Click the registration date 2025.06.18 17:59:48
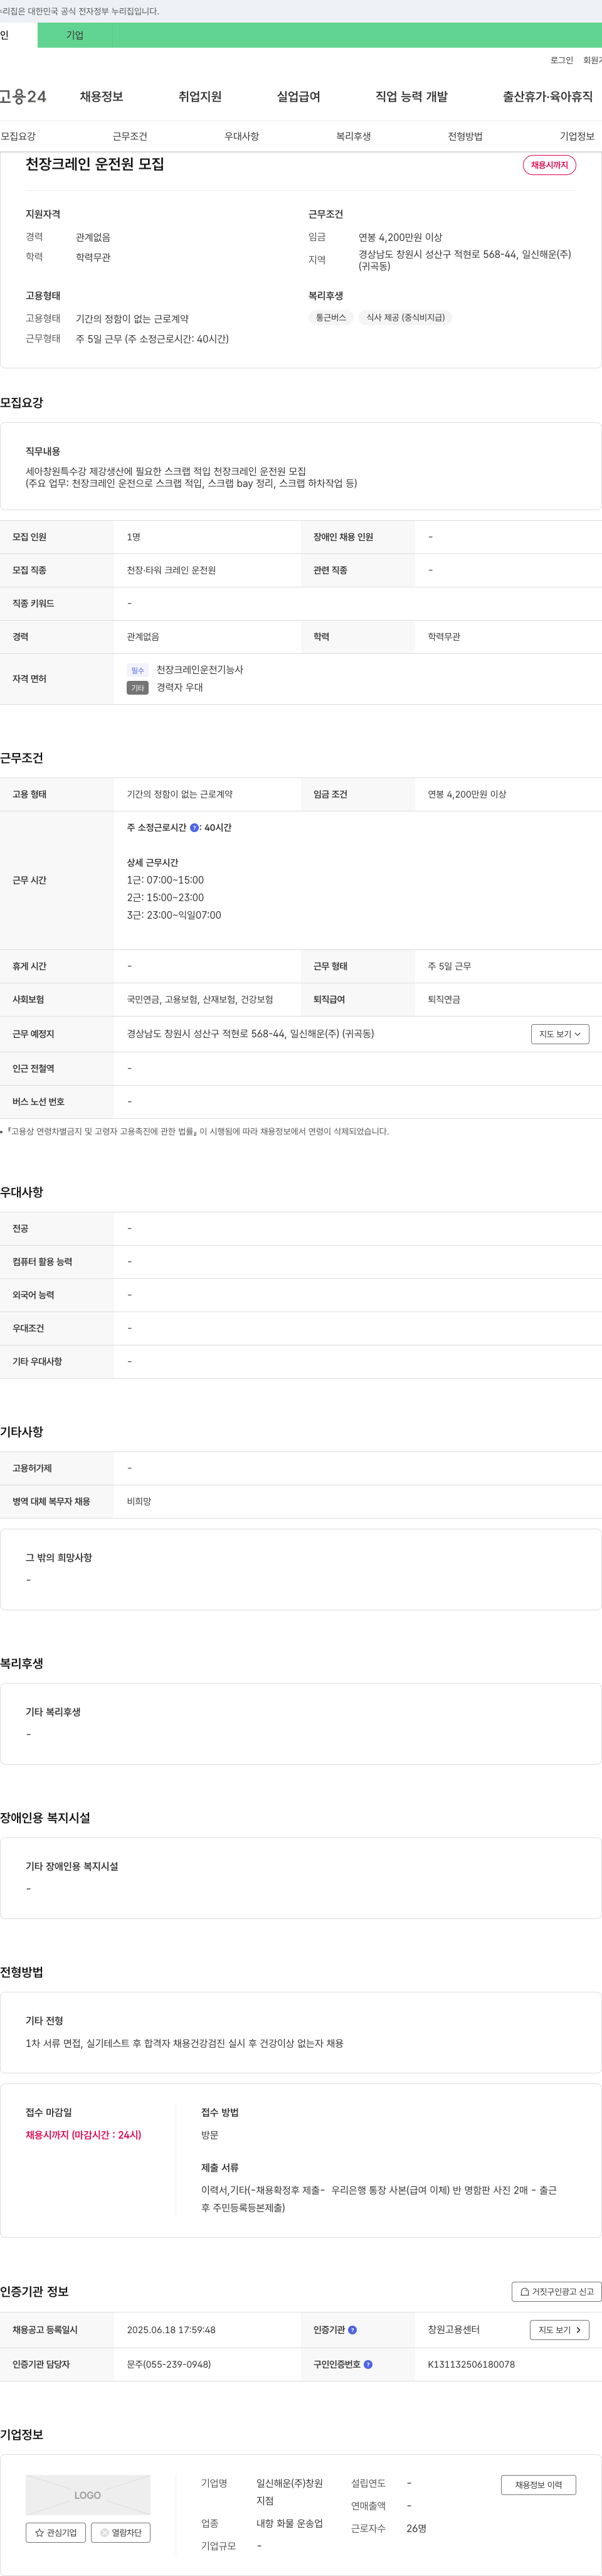 coord(171,2330)
